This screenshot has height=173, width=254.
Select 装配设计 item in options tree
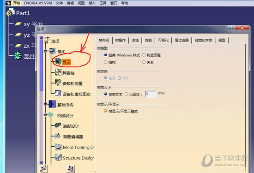tap(71, 126)
